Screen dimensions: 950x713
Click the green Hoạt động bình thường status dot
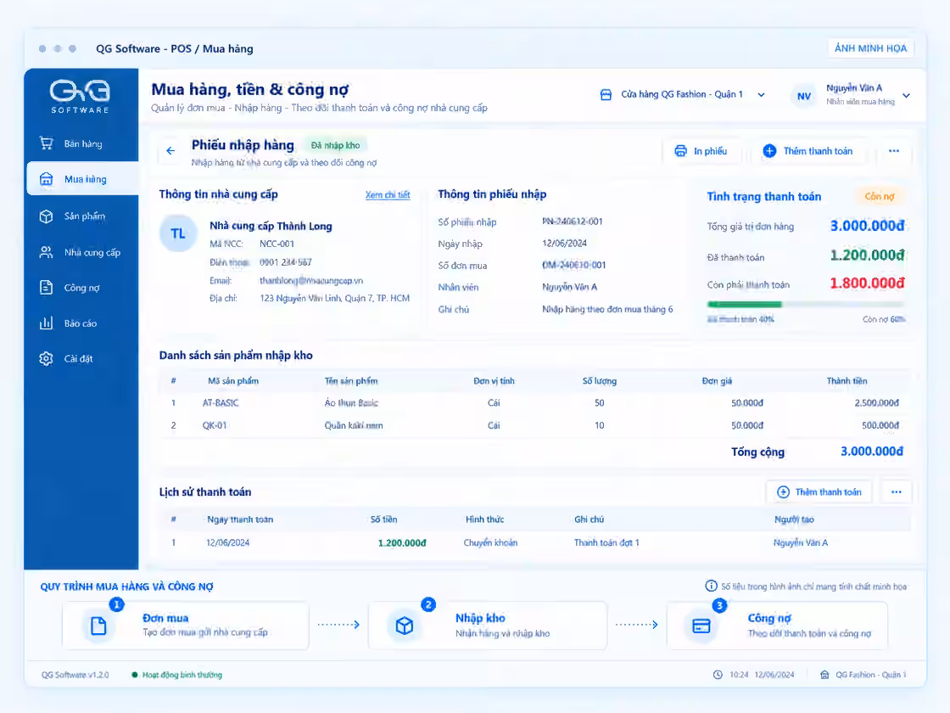pyautogui.click(x=135, y=675)
